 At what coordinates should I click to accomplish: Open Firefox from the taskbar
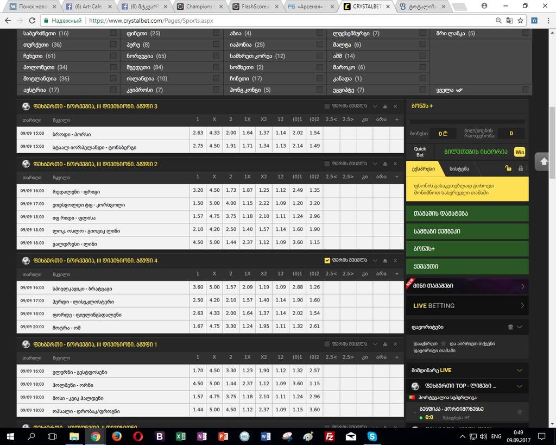pos(117,436)
